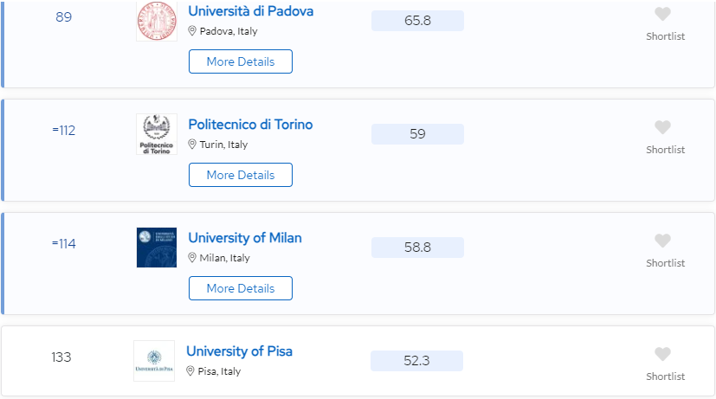716x399 pixels.
Task: Follow the Politecnico di Torino title link
Action: click(250, 124)
